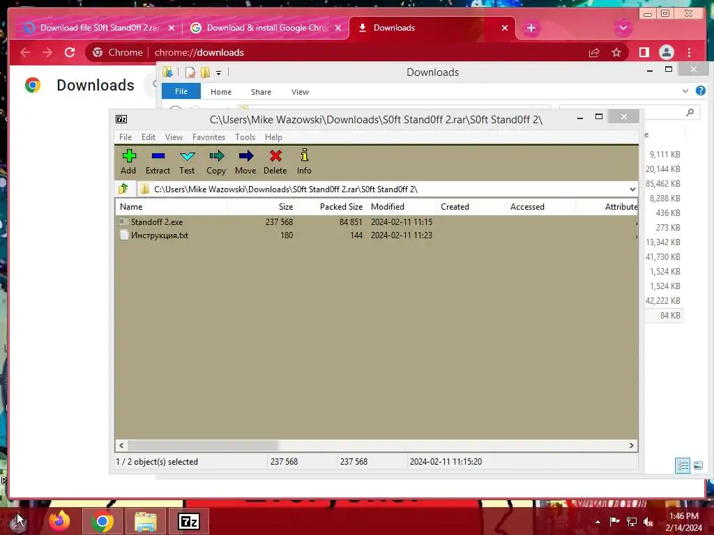Close the Chrome Downloads tab

coord(505,28)
